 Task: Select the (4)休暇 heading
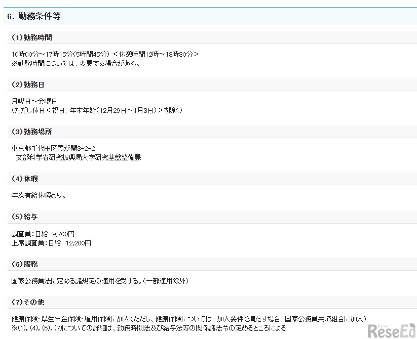coord(24,179)
